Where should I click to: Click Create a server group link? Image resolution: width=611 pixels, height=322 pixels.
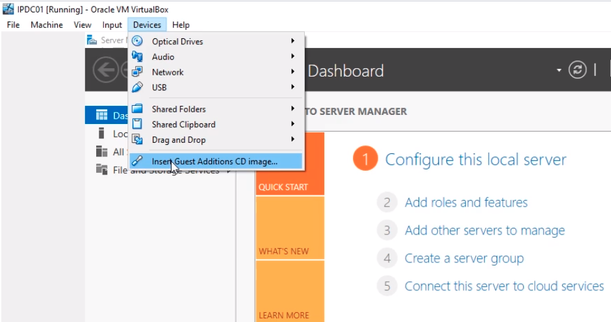464,258
